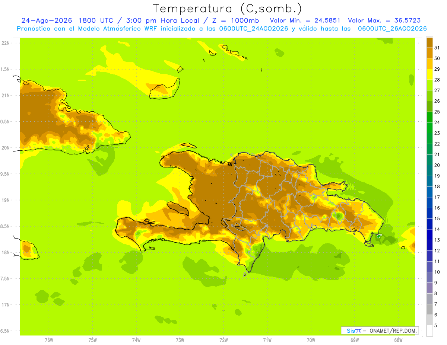The image size is (447, 345).
Task: Click the 68W longitude axis label
Action: (398, 340)
